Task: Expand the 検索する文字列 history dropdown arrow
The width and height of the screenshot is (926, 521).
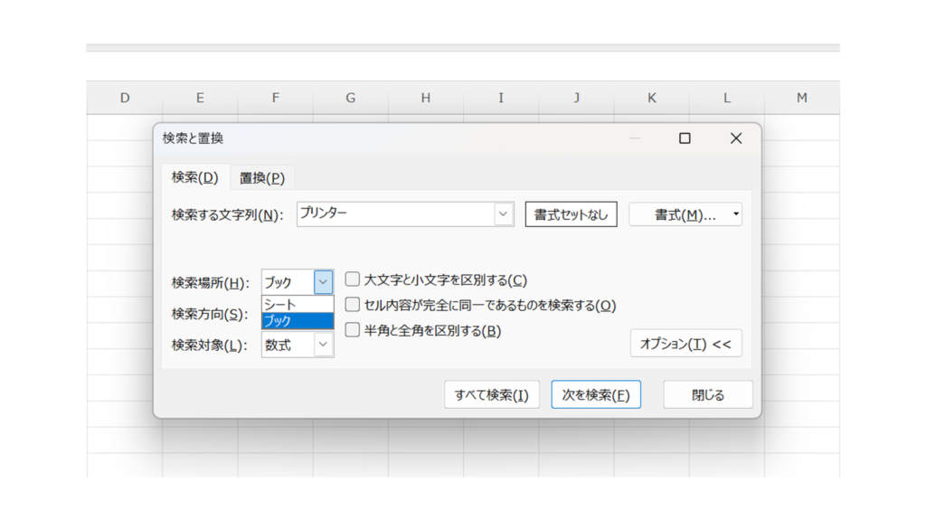Action: 504,214
